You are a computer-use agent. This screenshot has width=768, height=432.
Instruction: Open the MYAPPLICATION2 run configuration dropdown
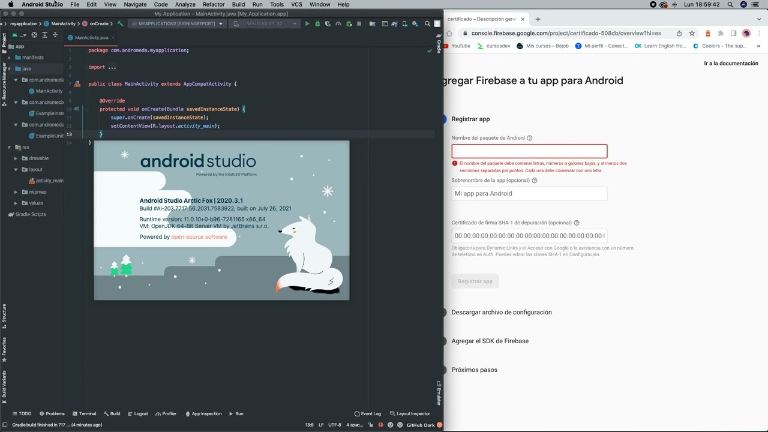(x=177, y=24)
